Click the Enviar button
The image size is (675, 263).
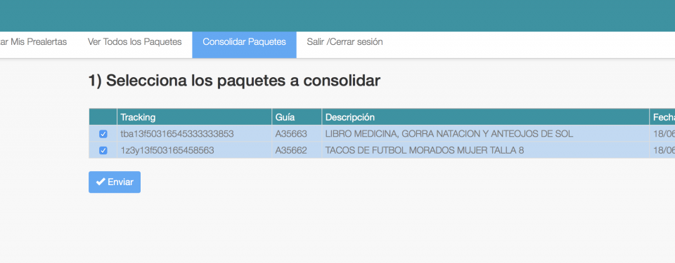click(115, 182)
